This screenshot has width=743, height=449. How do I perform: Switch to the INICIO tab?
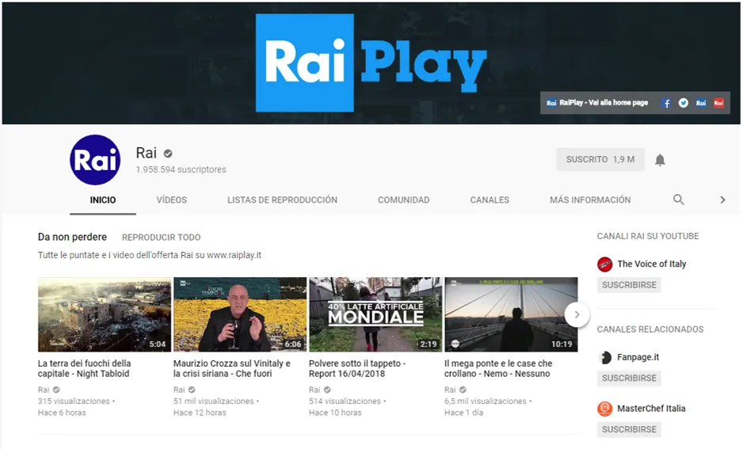tap(103, 200)
